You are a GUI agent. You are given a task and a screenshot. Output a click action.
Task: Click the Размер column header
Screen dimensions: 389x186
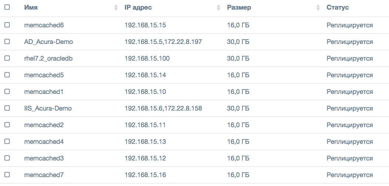tap(239, 7)
